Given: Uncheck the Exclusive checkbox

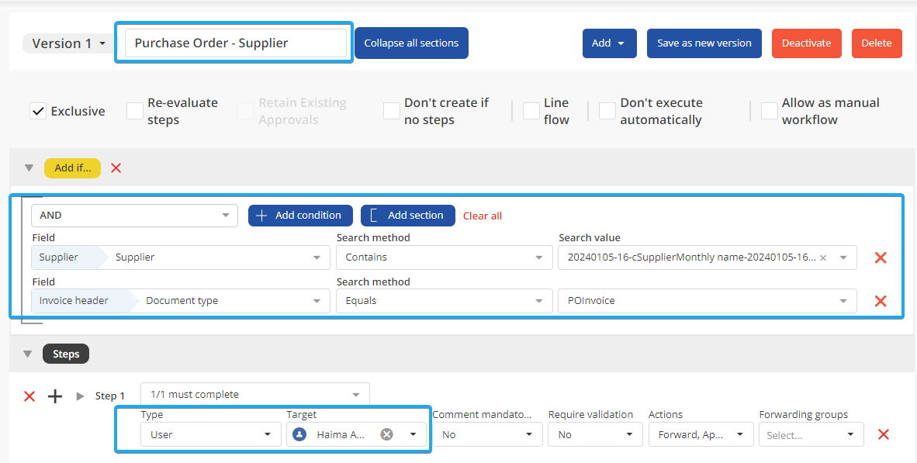Looking at the screenshot, I should (x=38, y=111).
